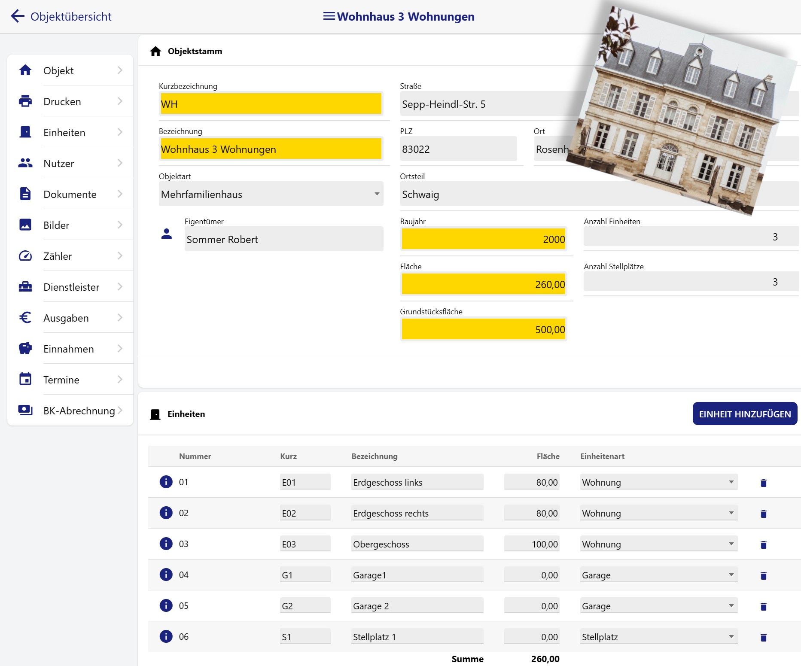Open the Dienstleister sidebar menu item
This screenshot has width=801, height=666.
pos(70,286)
